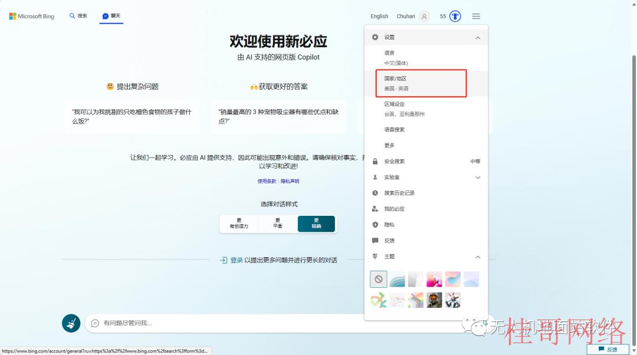Open the 语言 中文(简体) setting

[426, 58]
